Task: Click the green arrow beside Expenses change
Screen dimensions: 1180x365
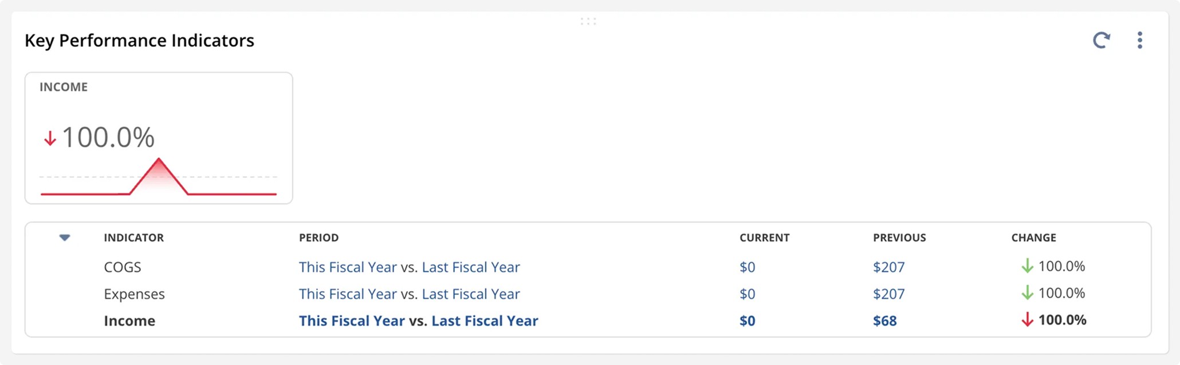Action: point(1028,293)
